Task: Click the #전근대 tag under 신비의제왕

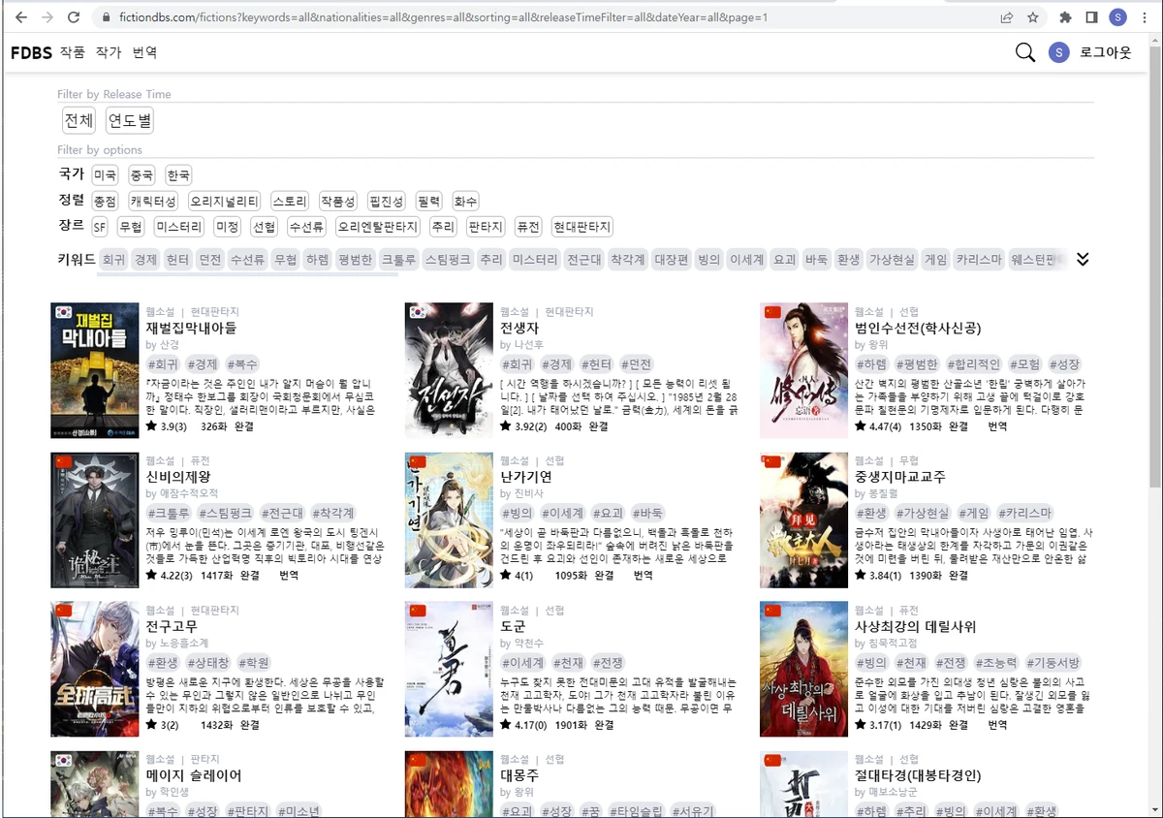Action: [284, 514]
